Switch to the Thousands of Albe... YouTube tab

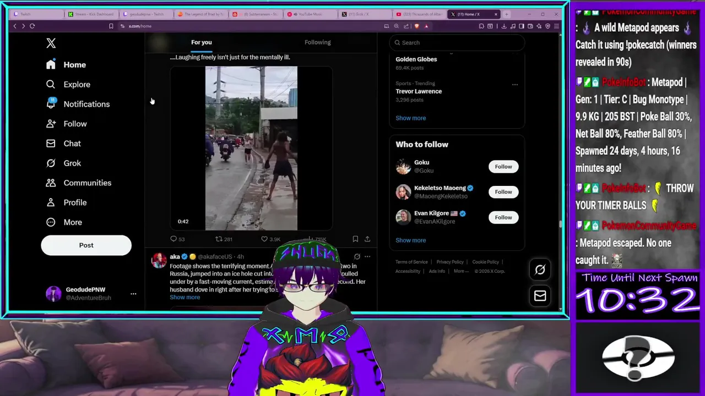pyautogui.click(x=419, y=14)
